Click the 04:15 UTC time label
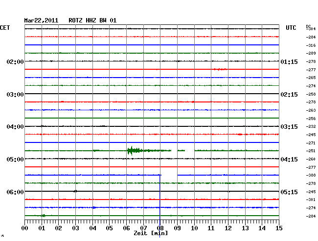The width and height of the screenshot is (318, 241). tap(289, 160)
